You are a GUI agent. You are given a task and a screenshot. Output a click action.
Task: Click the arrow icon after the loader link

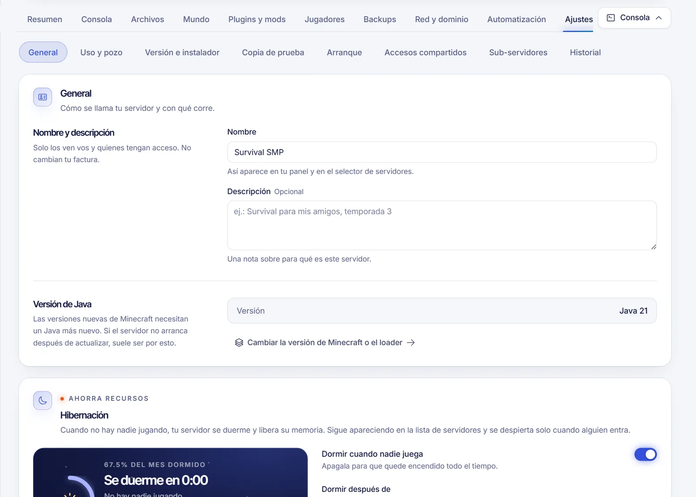pos(411,343)
